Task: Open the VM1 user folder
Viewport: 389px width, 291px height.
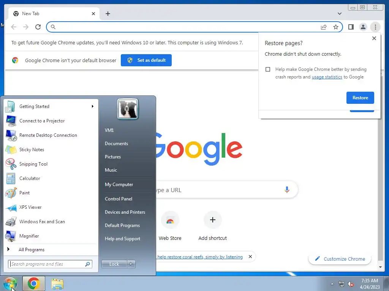Action: 109,130
